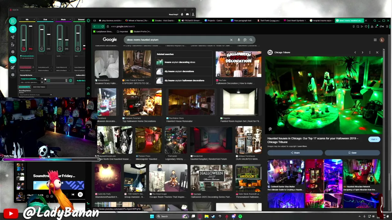
Task: Open the Google apps grid
Action: 375,40
